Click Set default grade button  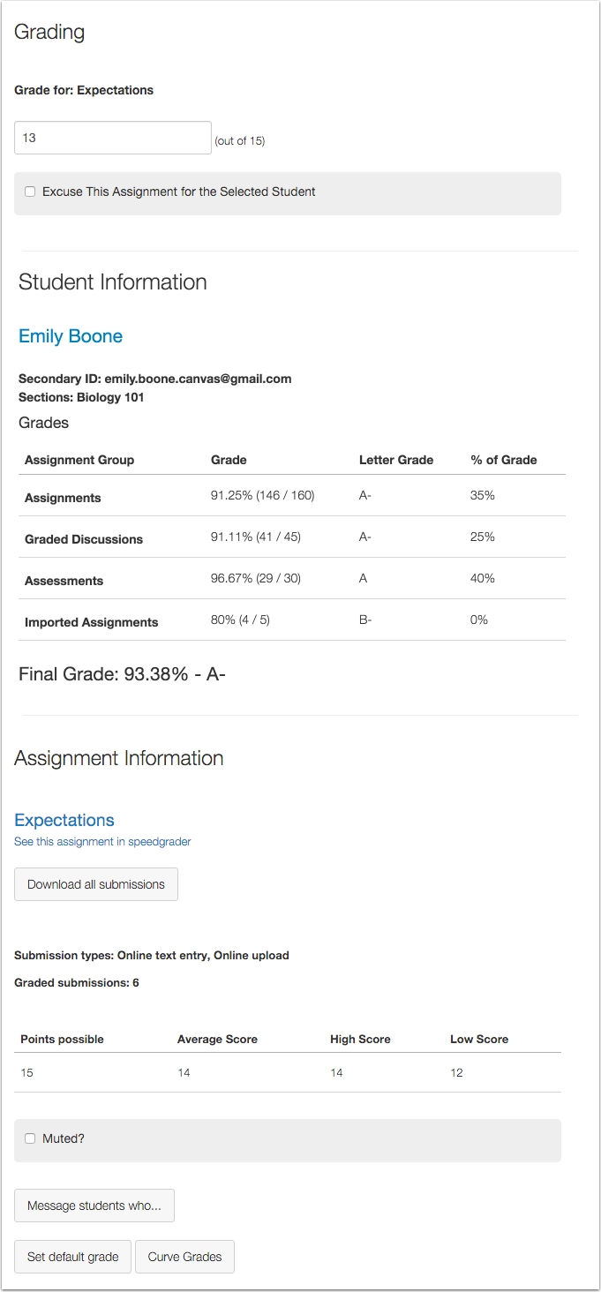pos(72,1257)
